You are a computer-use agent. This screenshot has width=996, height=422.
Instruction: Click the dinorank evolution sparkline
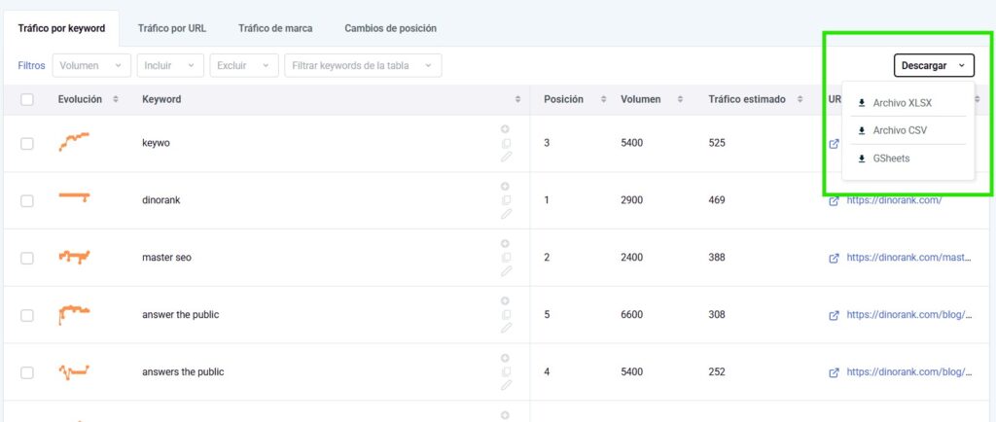[x=74, y=197]
